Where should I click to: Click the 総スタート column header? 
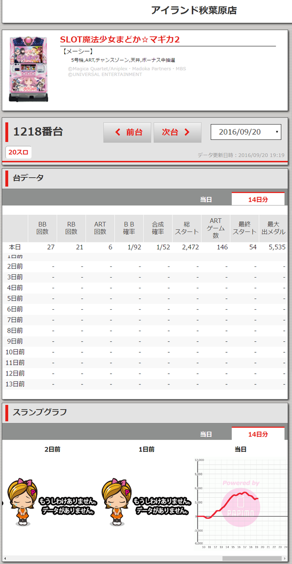coord(186,228)
